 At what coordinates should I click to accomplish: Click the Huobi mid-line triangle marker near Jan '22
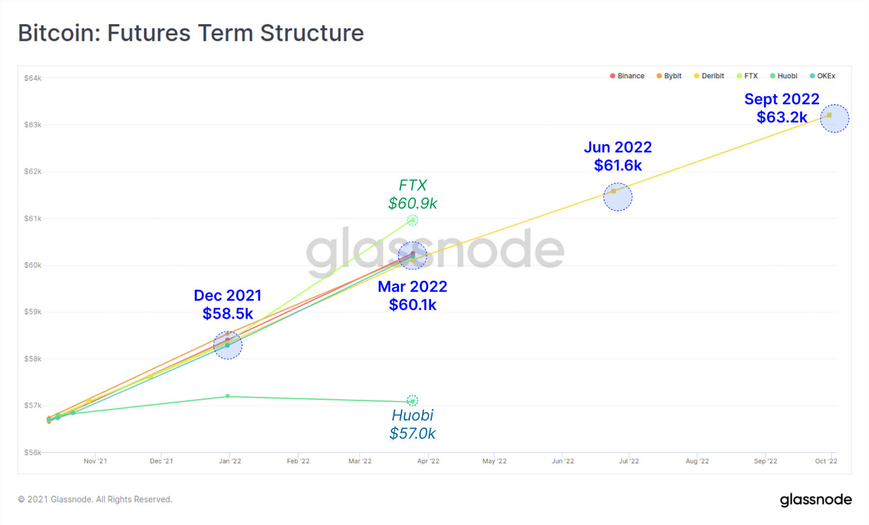[227, 396]
